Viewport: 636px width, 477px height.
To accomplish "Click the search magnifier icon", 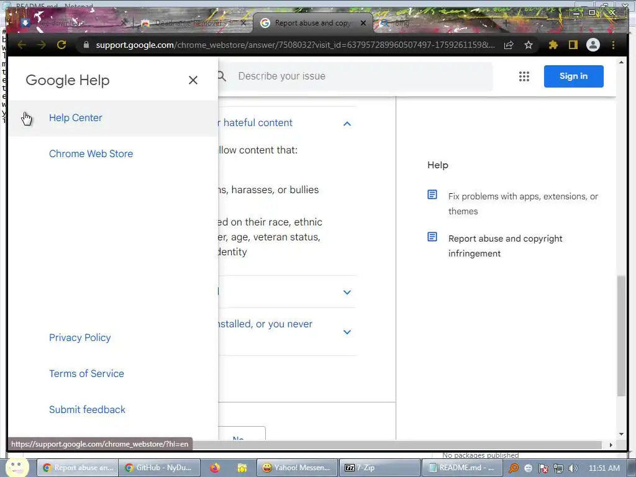I will point(222,76).
